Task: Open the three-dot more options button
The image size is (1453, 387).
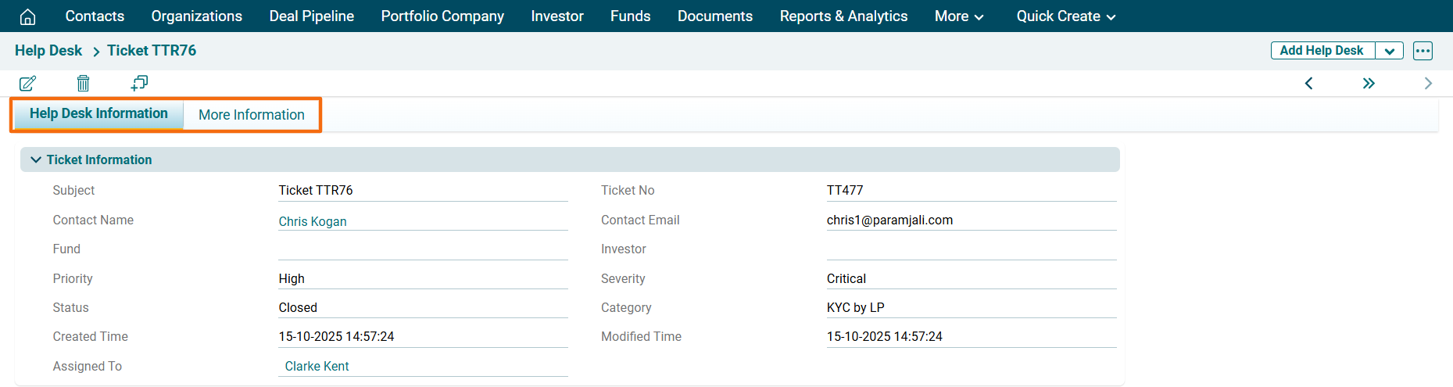Action: tap(1423, 51)
